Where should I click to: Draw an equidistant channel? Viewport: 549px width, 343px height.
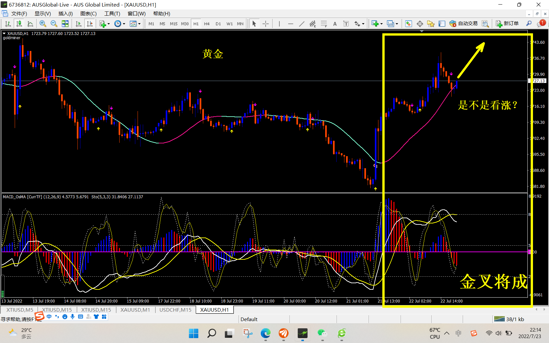(x=313, y=24)
